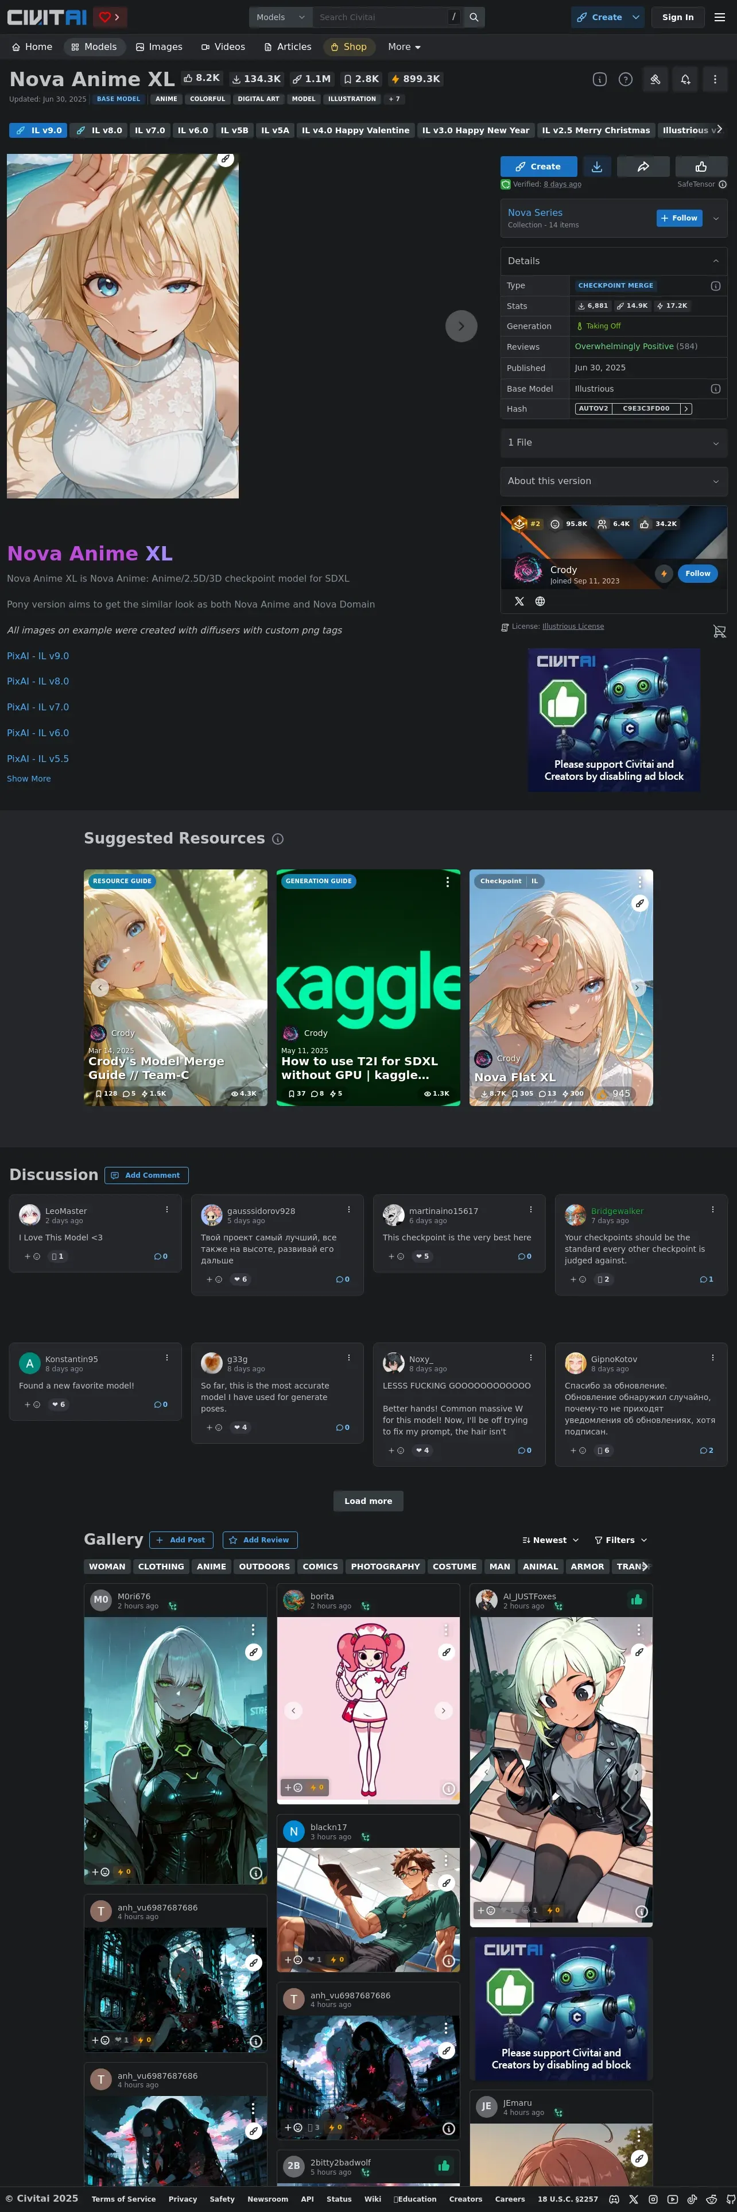Load more discussion comments

(x=368, y=1502)
